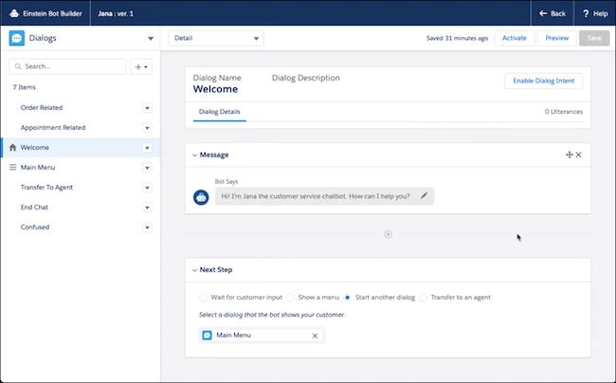Select the Show a menu option
This screenshot has width=616, height=383.
(290, 298)
